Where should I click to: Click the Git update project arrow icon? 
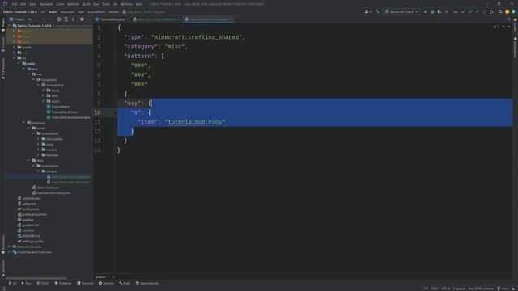point(463,11)
